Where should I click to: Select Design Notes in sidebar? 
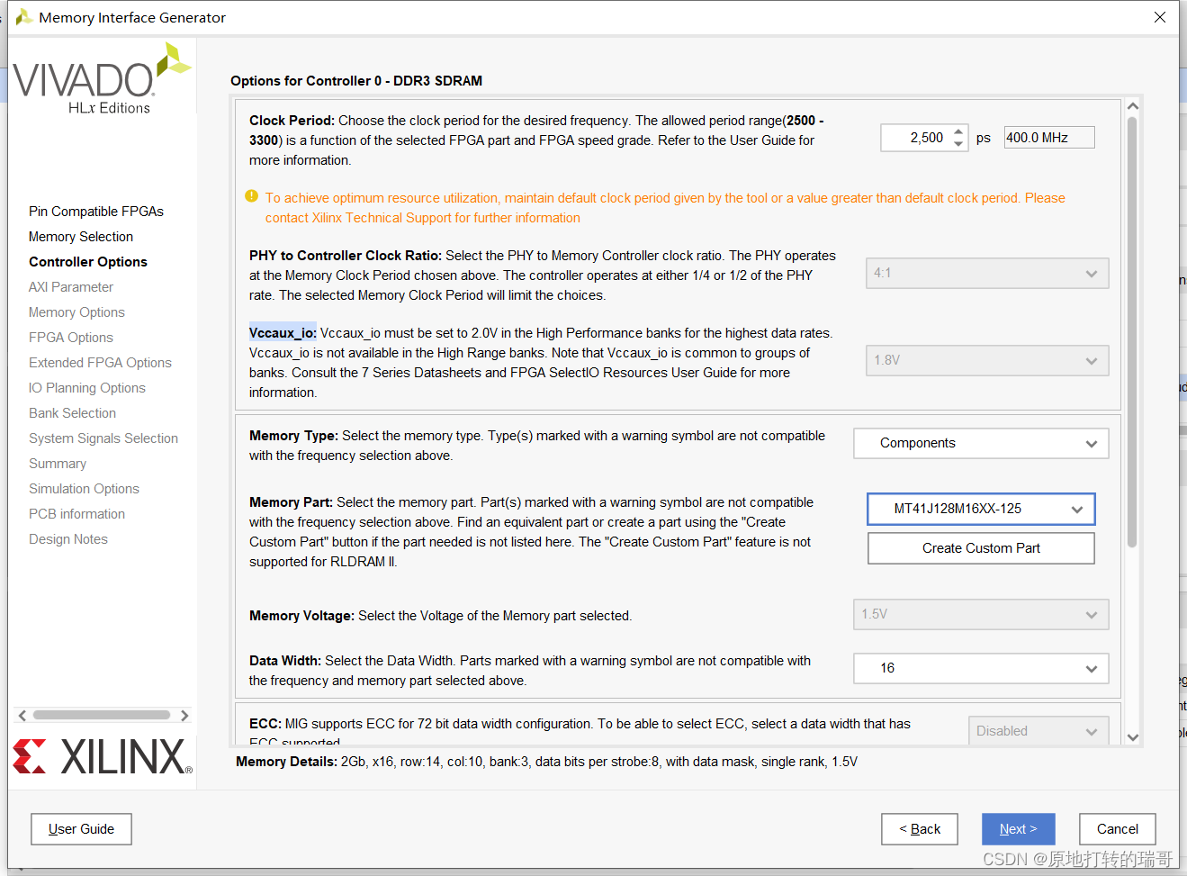click(68, 539)
